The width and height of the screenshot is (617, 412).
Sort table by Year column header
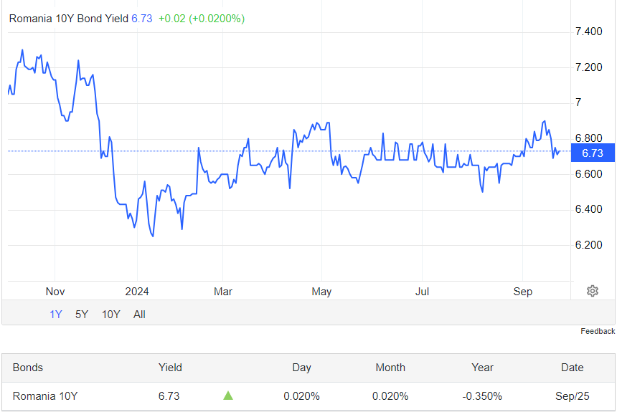click(x=482, y=368)
